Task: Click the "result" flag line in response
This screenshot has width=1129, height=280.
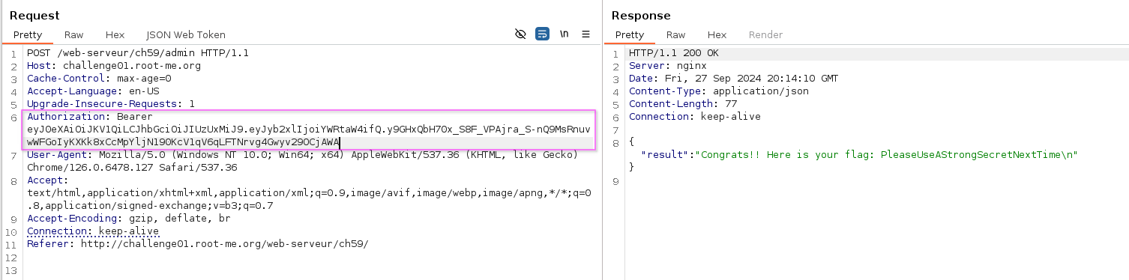Action: pos(860,155)
